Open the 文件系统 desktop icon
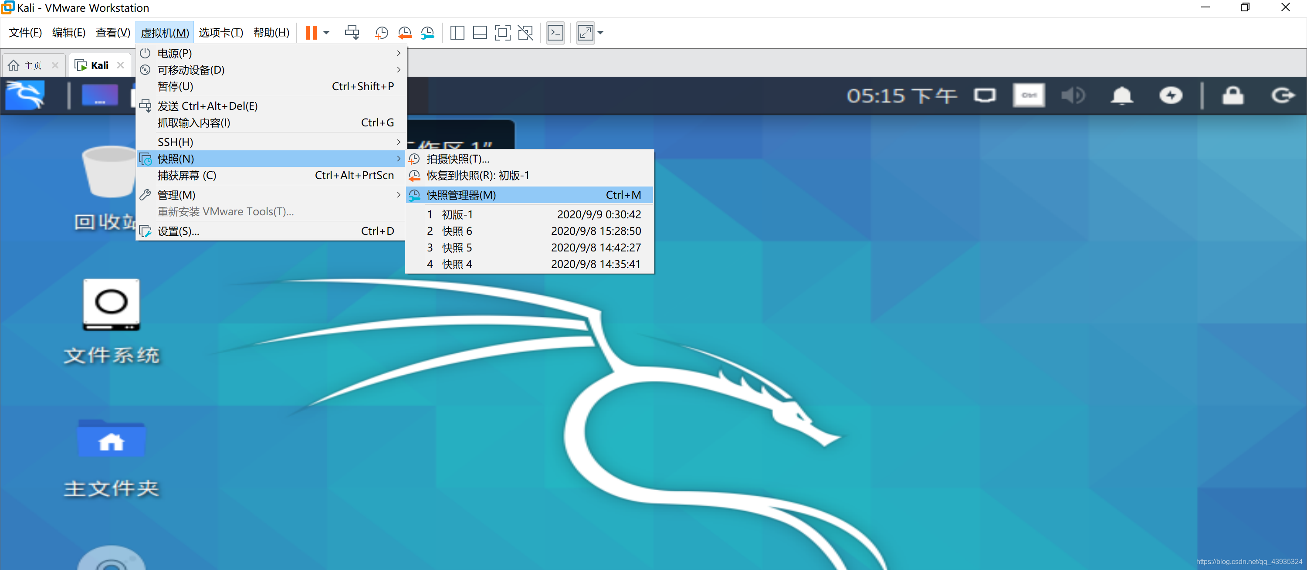Viewport: 1307px width, 570px height. 111,305
